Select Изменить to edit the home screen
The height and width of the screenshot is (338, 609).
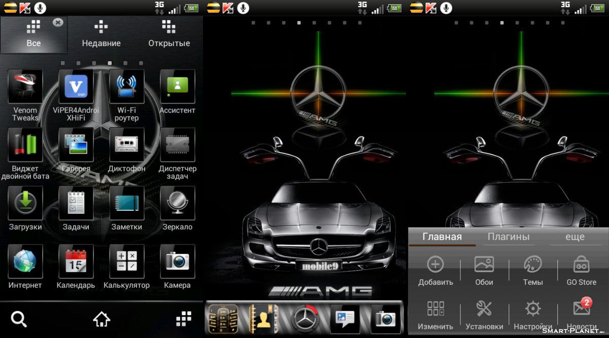(x=435, y=313)
